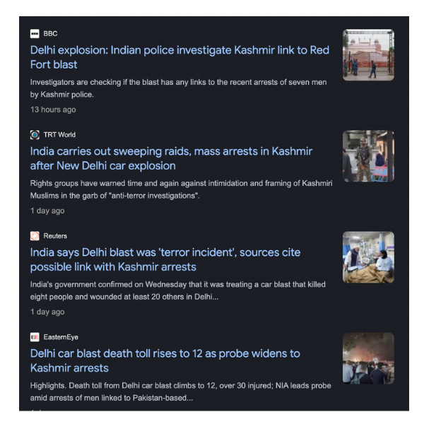Screen dimensions: 424x424
Task: Open TRT World sweeping raids headline
Action: click(171, 158)
